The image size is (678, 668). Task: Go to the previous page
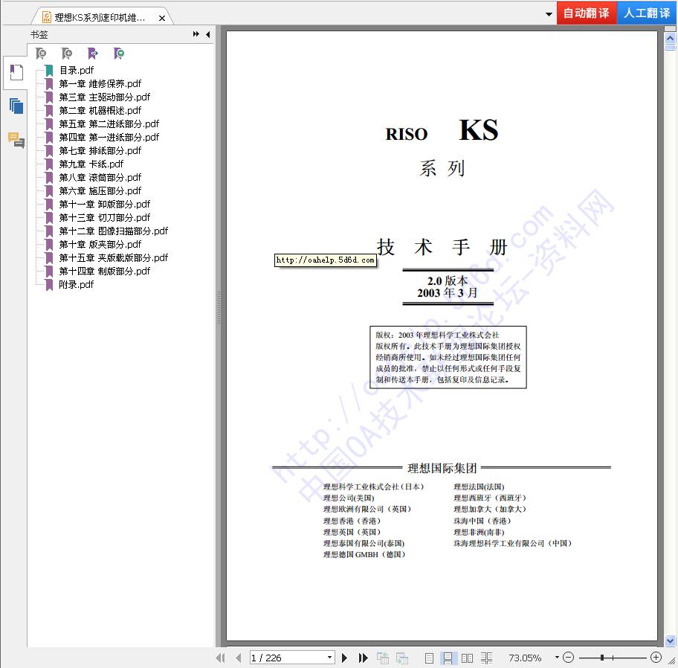[238, 658]
